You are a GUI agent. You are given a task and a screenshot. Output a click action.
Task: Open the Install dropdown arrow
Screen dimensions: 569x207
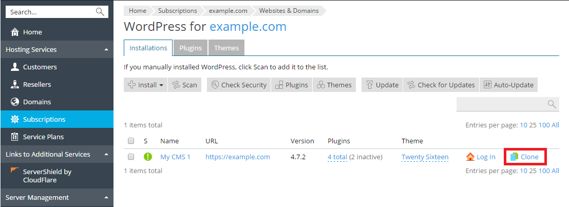(x=161, y=85)
